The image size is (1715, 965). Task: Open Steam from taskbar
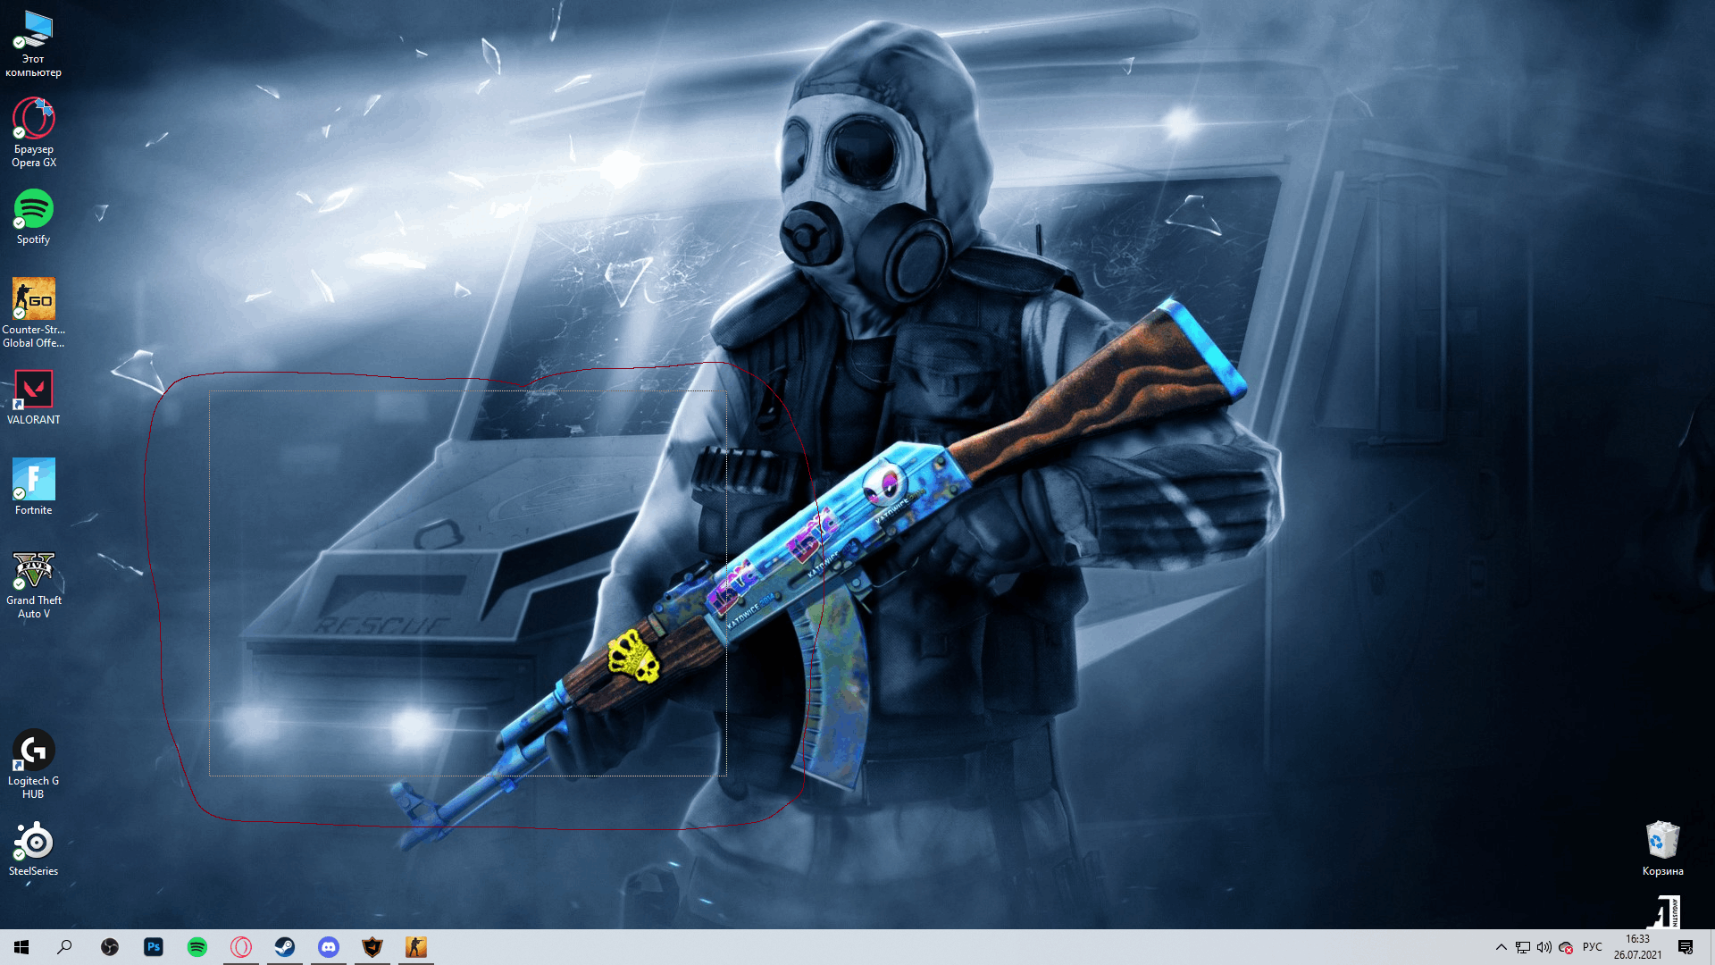[x=284, y=946]
